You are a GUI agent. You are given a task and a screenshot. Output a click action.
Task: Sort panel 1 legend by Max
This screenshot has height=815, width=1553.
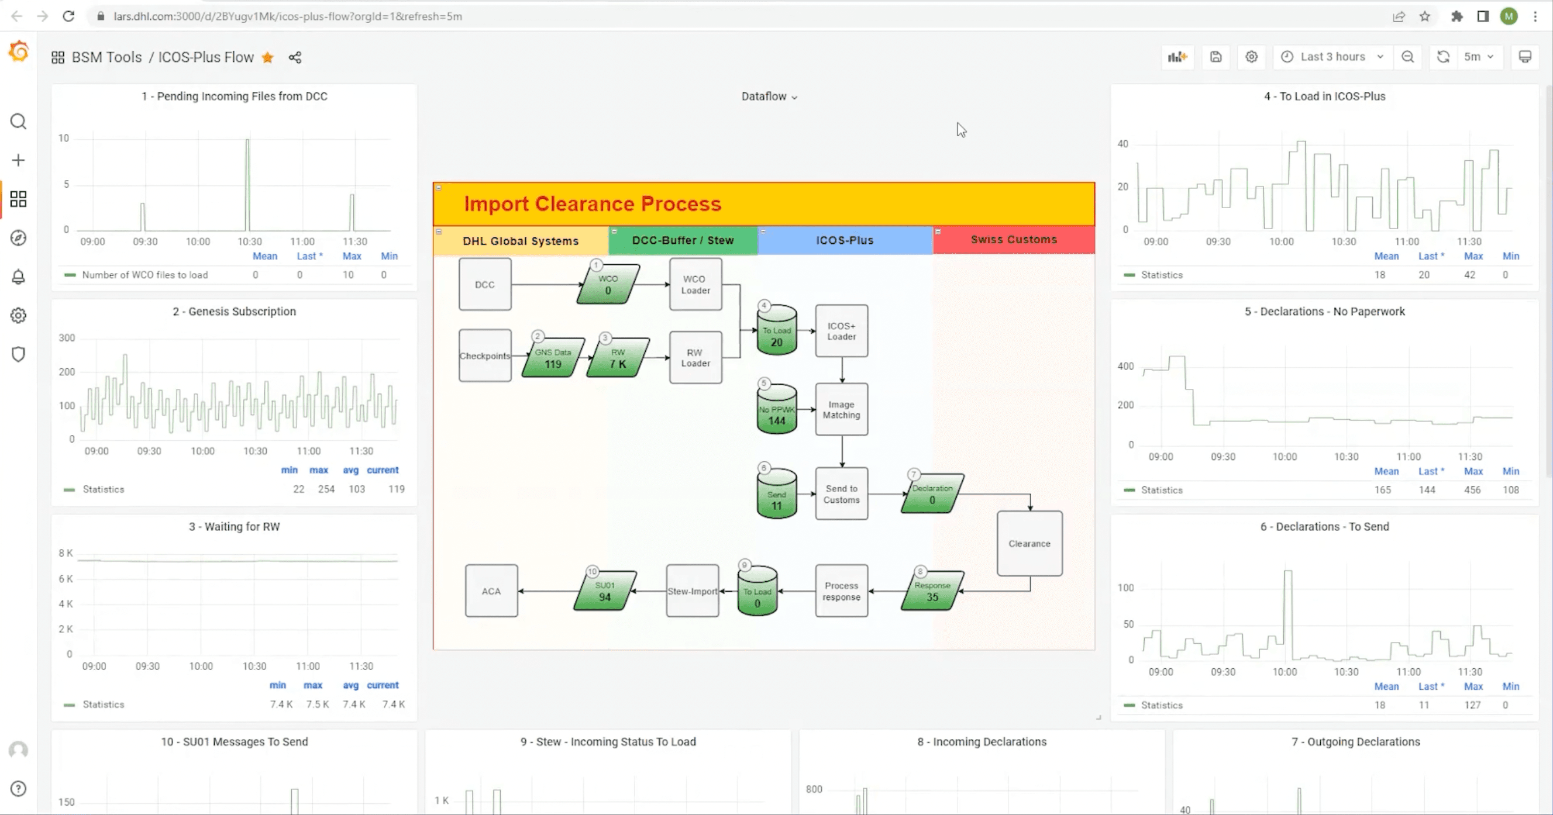click(x=352, y=256)
